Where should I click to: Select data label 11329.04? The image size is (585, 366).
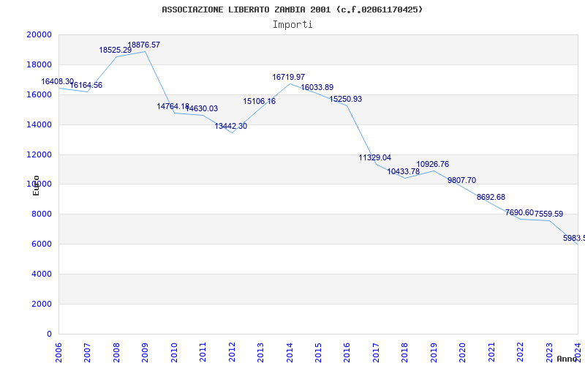click(x=375, y=157)
